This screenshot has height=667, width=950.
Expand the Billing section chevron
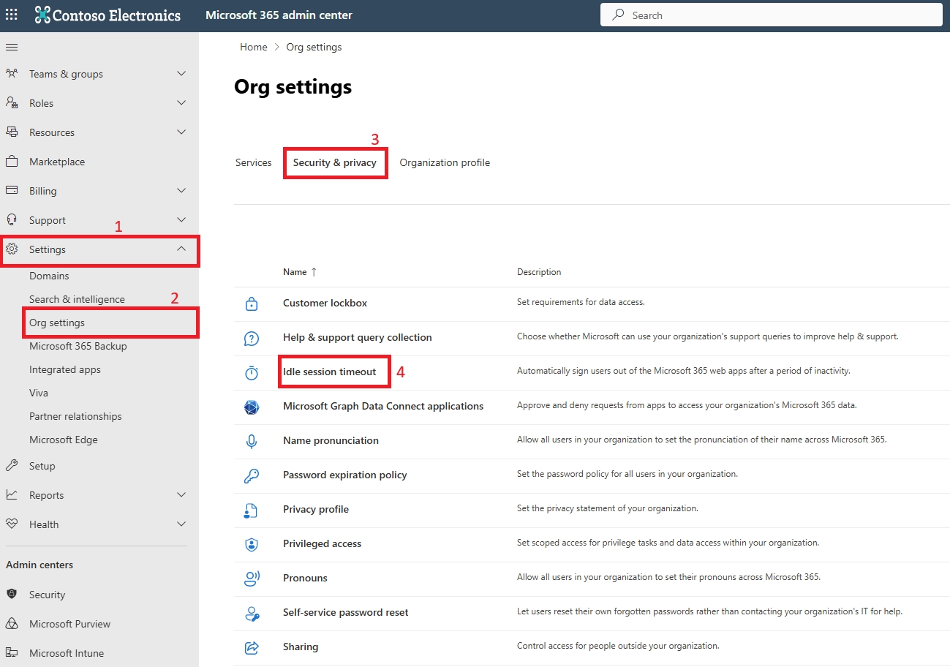pyautogui.click(x=181, y=191)
